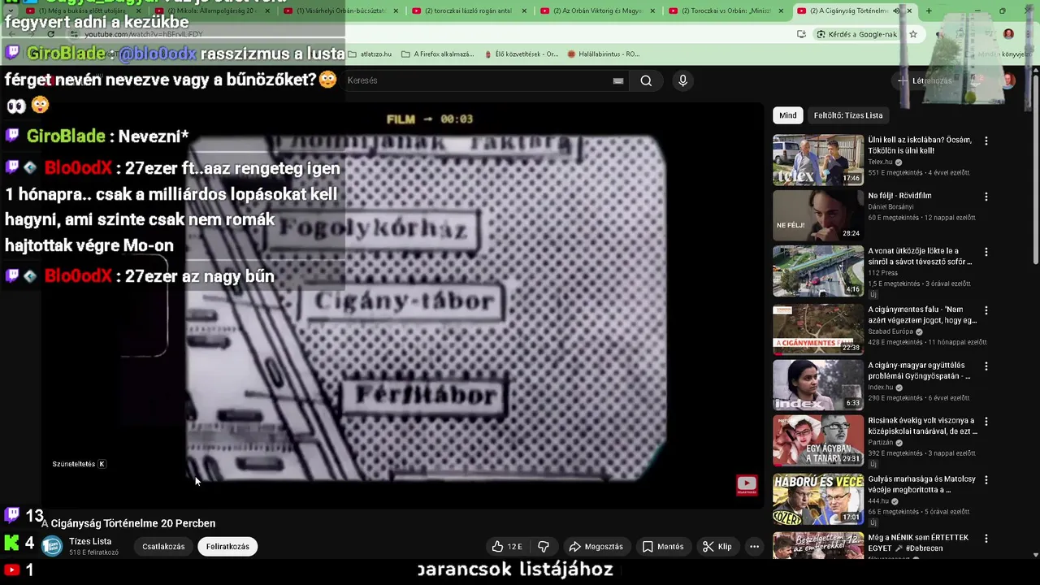The width and height of the screenshot is (1040, 585).
Task: Select the Mind filter chip
Action: point(788,115)
